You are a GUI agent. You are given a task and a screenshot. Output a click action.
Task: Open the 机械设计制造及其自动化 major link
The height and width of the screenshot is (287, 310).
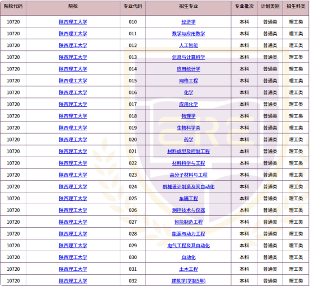click(189, 187)
